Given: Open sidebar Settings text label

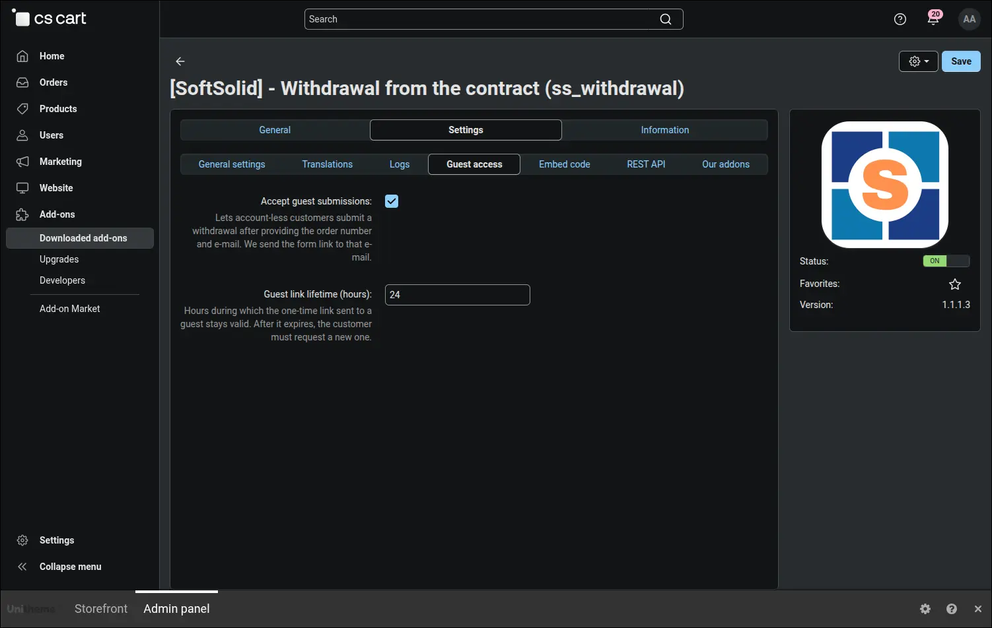Looking at the screenshot, I should (57, 540).
